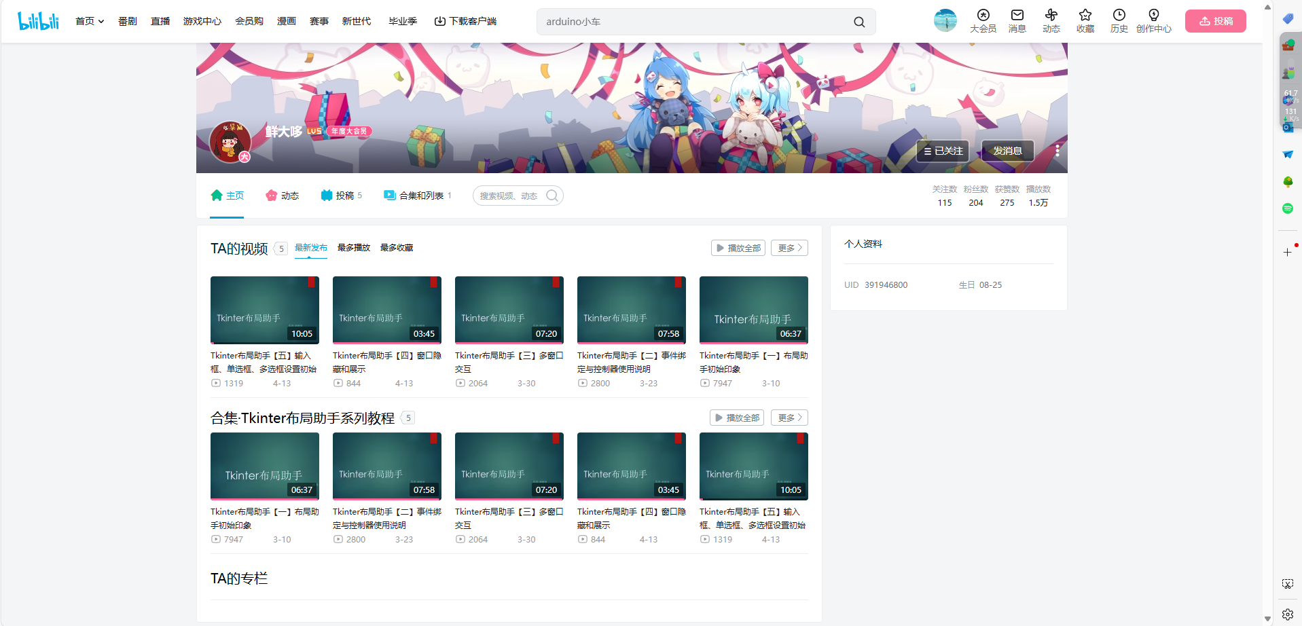This screenshot has height=626, width=1302.
Task: Open 06:37 thumbnail in 合集 row
Action: tap(265, 466)
